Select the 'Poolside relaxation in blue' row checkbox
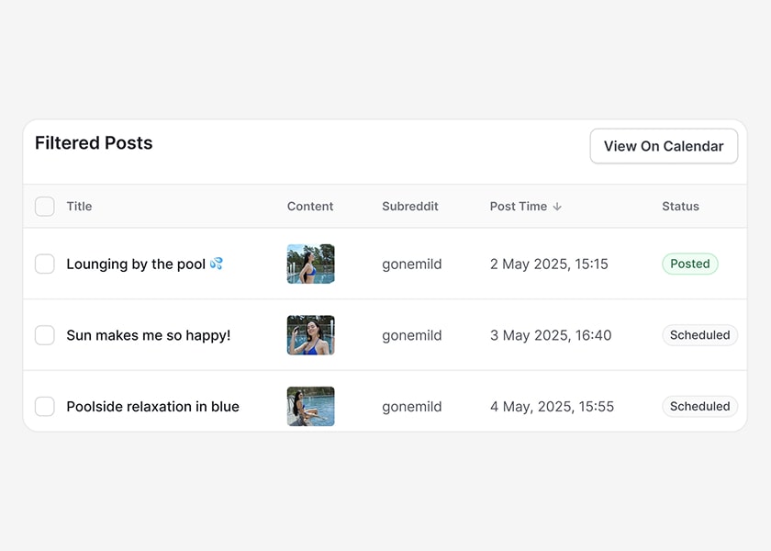Image resolution: width=771 pixels, height=551 pixels. click(45, 406)
